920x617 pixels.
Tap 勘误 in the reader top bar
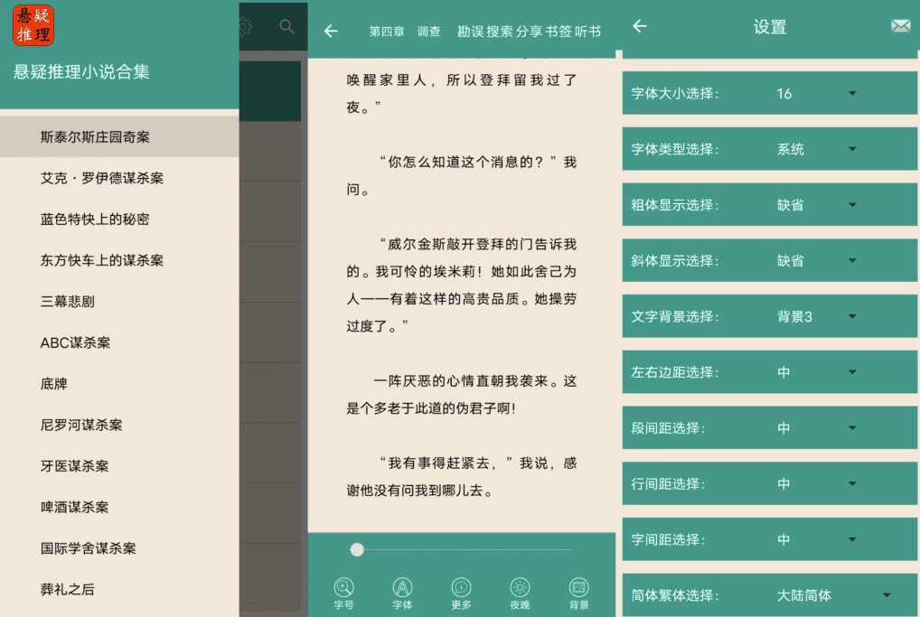click(x=470, y=31)
